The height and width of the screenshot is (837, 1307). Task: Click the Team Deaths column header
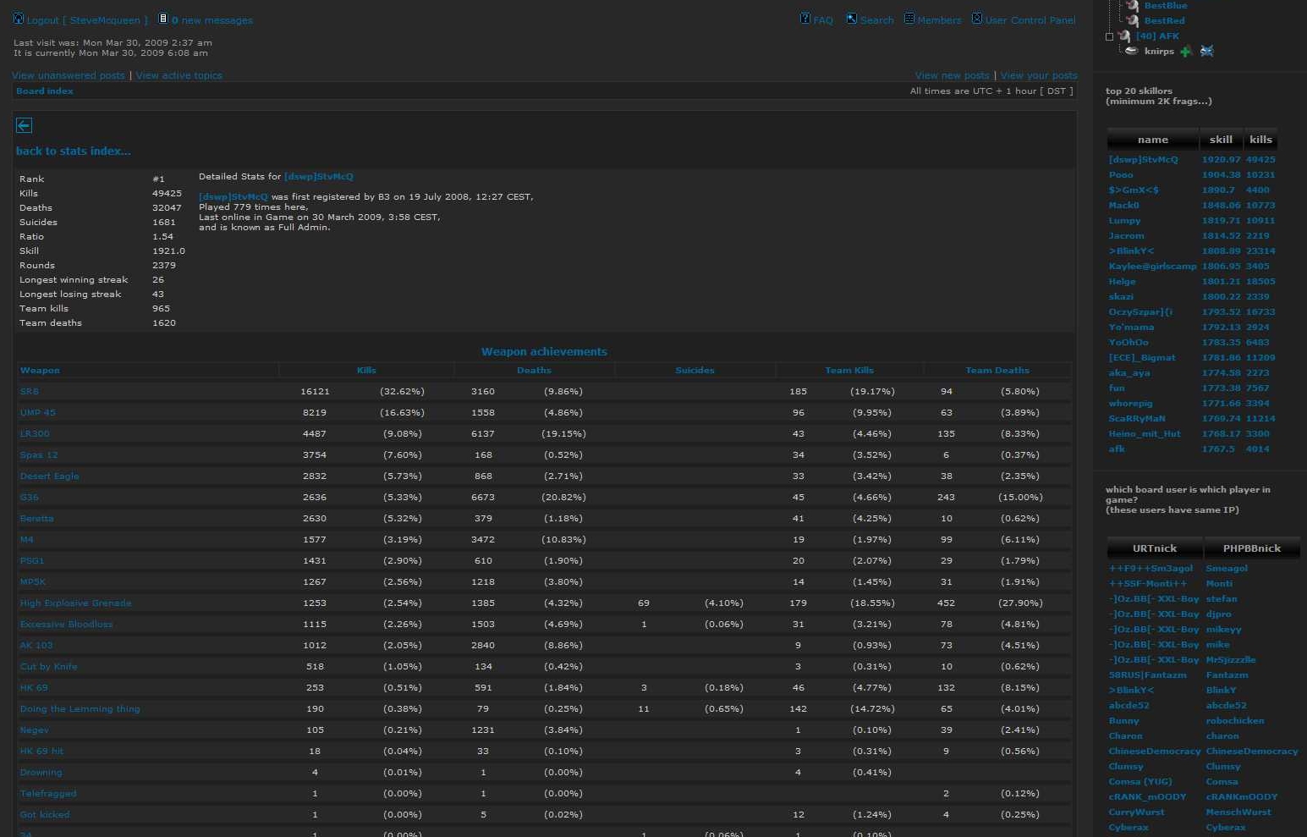[997, 371]
